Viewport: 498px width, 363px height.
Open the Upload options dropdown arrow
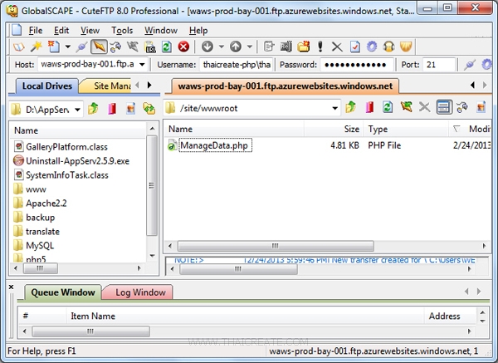[x=250, y=47]
